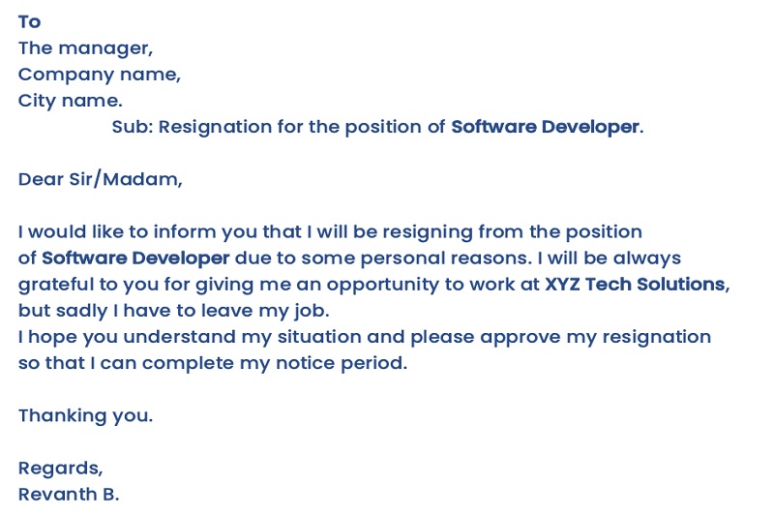
Task: Click "I would like to inform you" text
Action: (x=126, y=232)
